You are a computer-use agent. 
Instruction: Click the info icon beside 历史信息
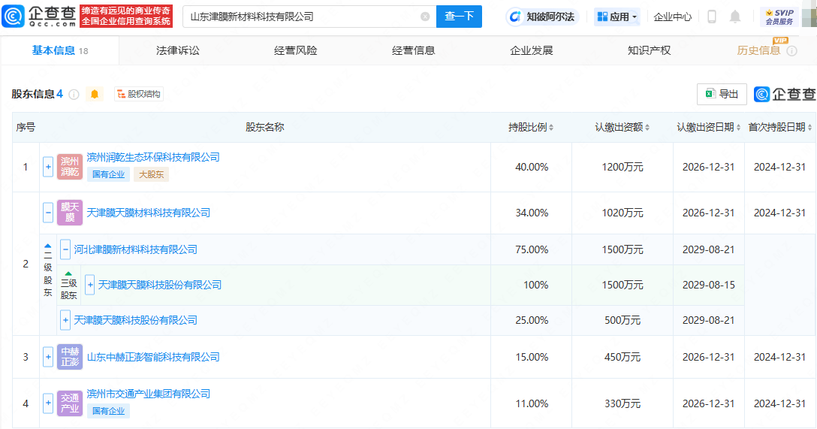[x=791, y=50]
